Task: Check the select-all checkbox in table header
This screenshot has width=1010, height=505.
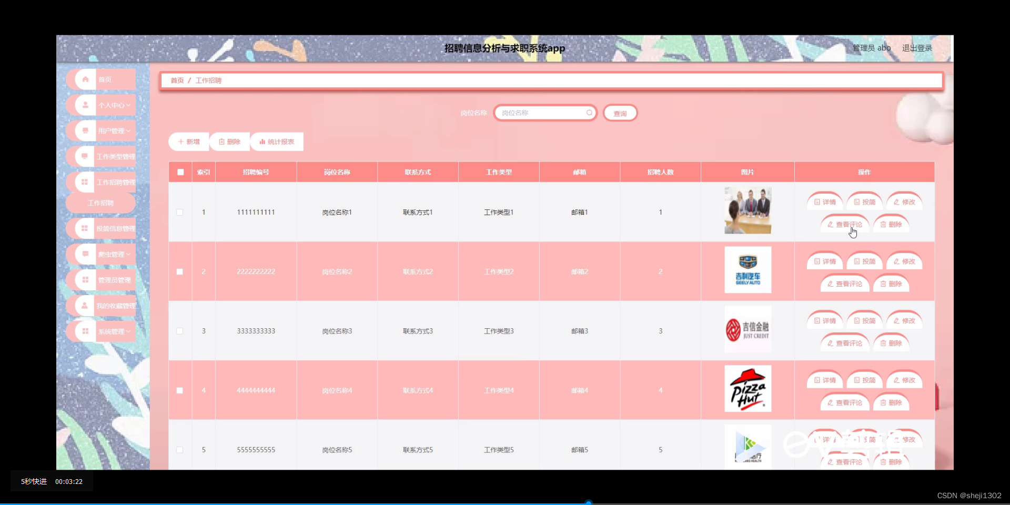Action: [179, 171]
